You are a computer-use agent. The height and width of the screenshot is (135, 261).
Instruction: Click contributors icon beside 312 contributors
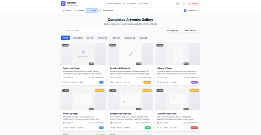pos(90,123)
